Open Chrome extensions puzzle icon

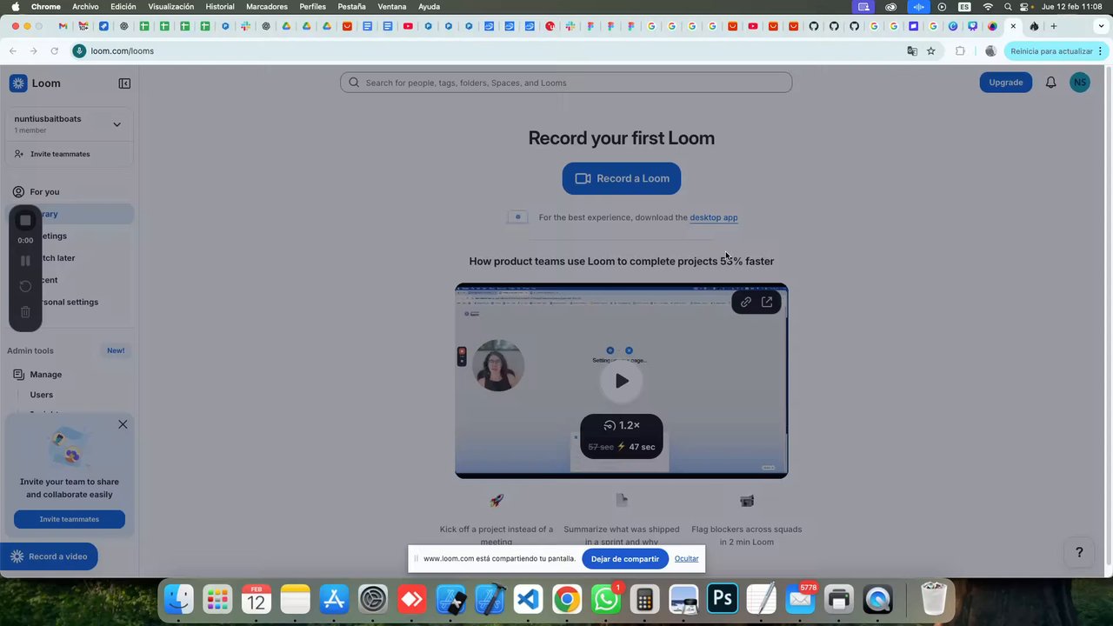(960, 51)
